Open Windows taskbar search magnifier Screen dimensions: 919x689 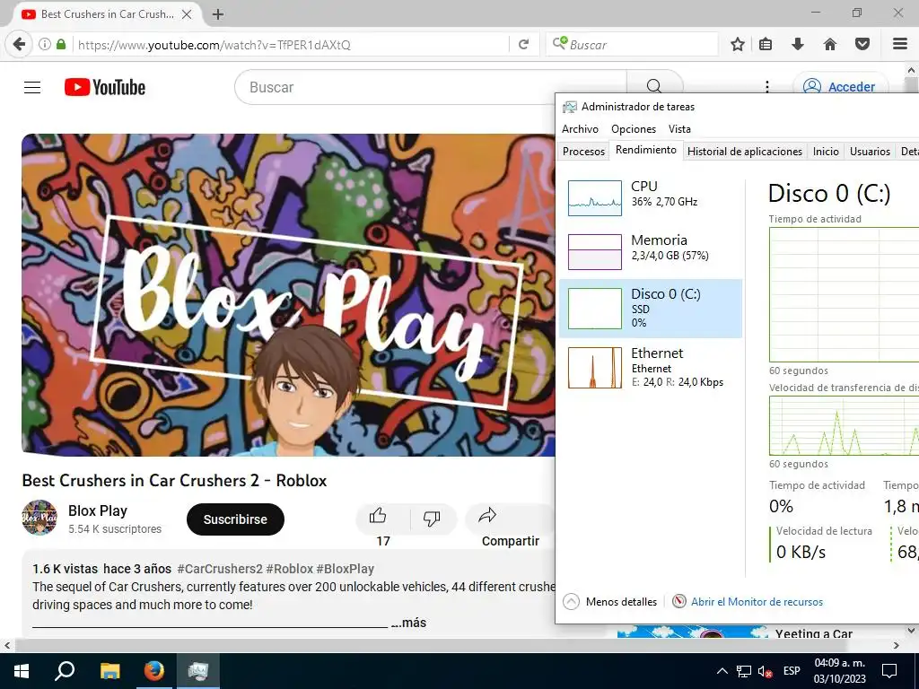coord(65,671)
